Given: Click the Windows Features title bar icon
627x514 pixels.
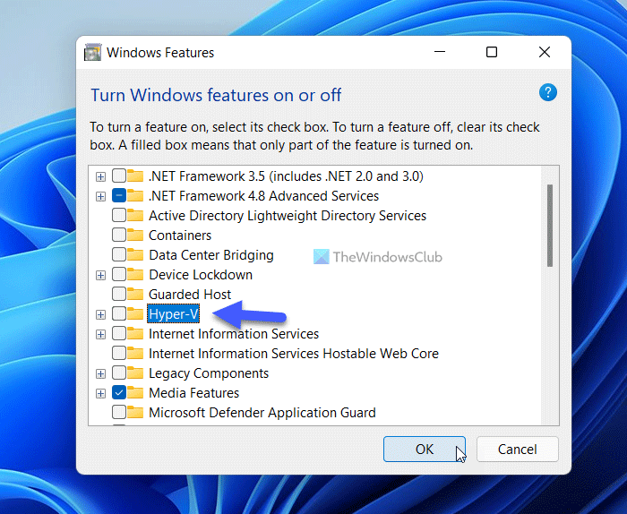Looking at the screenshot, I should 93,52.
